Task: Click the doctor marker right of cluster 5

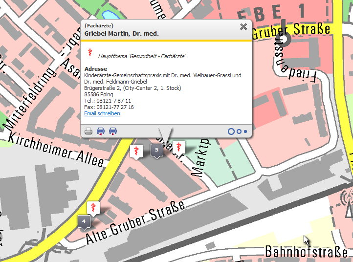Action: tap(179, 147)
